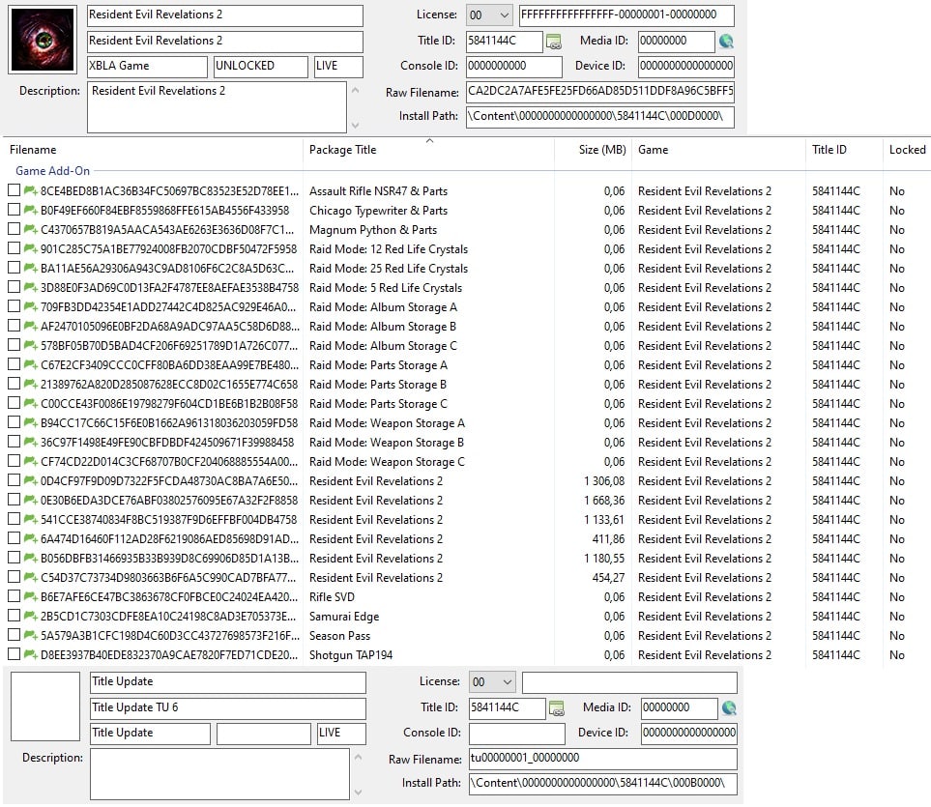
Task: Click the package icon for Album Storage B
Action: pos(31,326)
